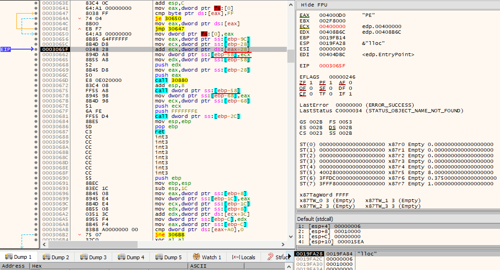Screen dimensions: 500x270
Task: Click the Watch 1 bug icon
Action: point(197,256)
